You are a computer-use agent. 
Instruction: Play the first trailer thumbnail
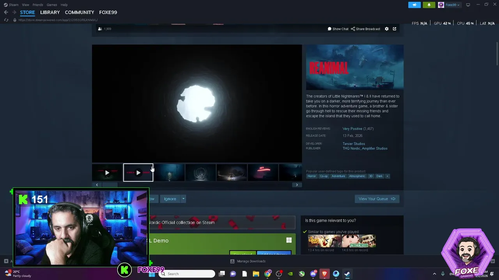107,173
